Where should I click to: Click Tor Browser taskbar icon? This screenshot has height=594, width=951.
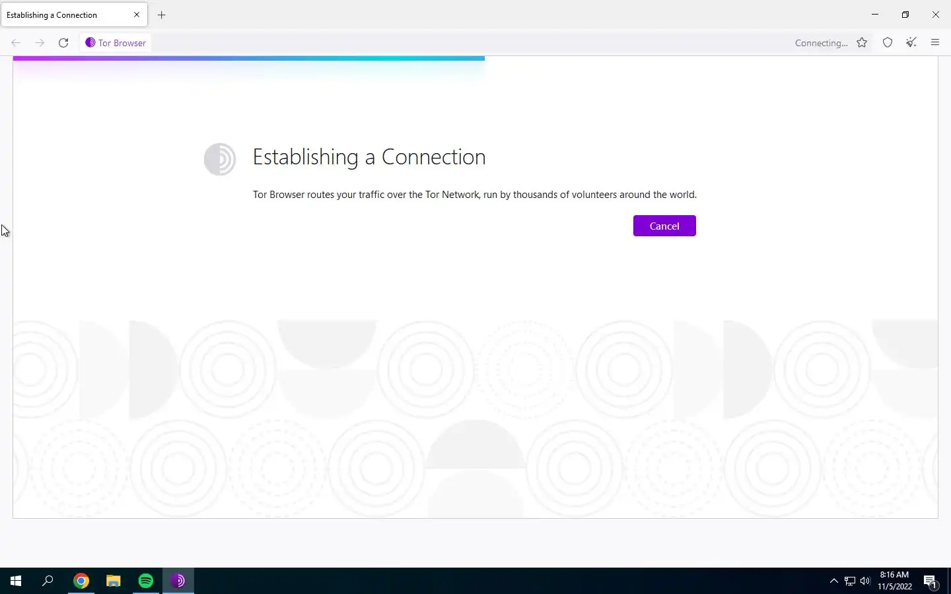point(178,581)
